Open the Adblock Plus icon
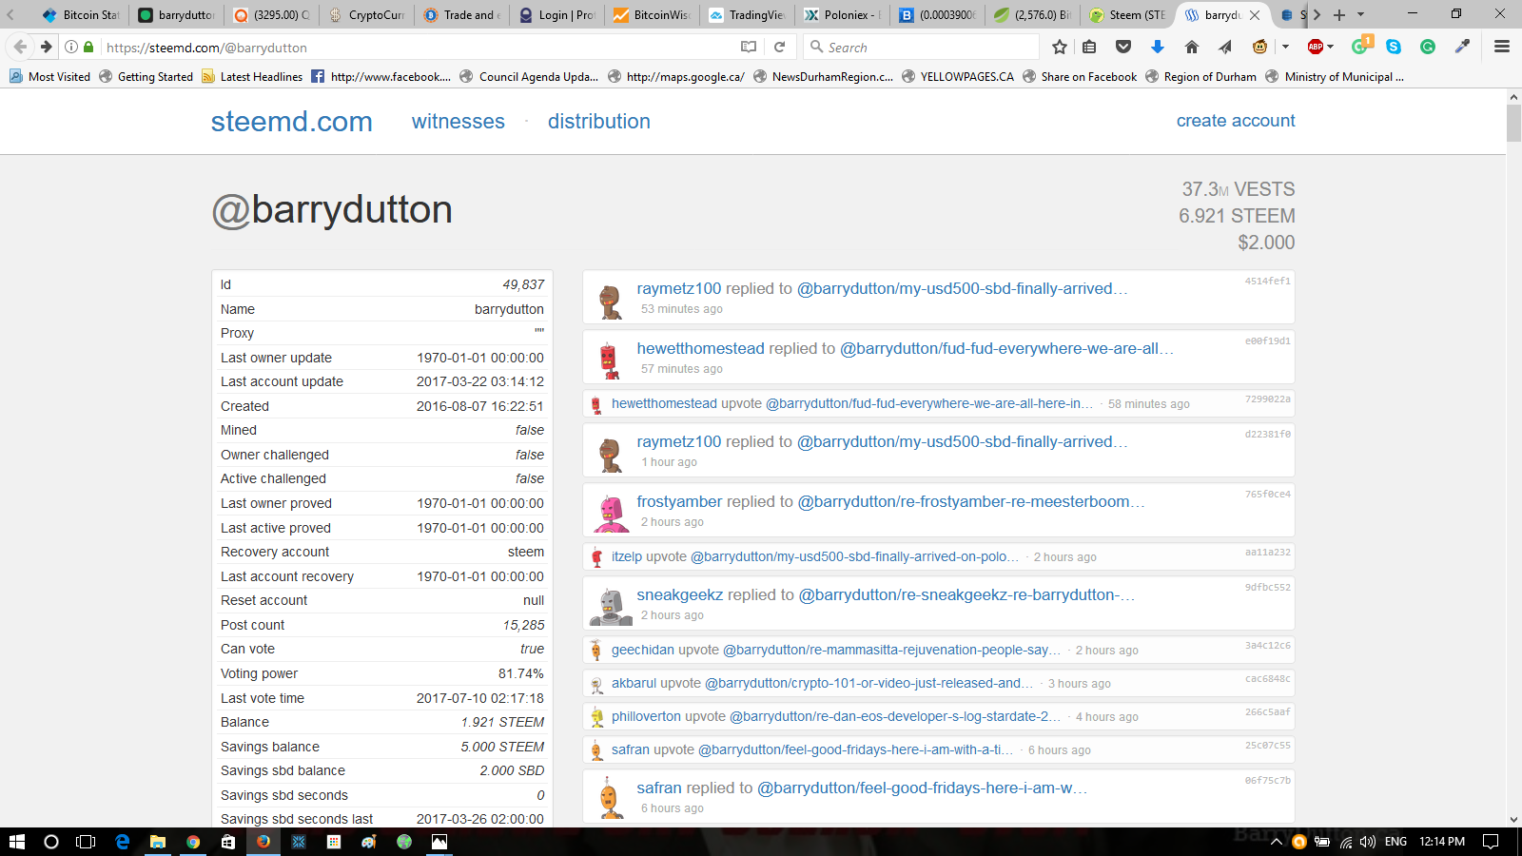Screen dimensions: 1522x856 click(x=1316, y=47)
